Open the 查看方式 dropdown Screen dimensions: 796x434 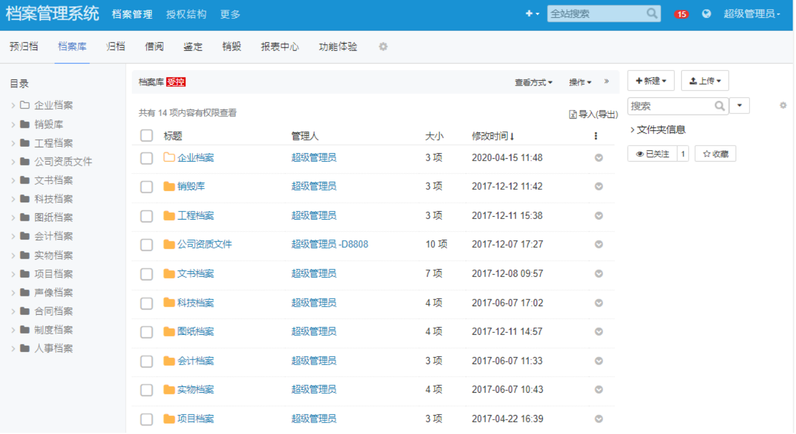(x=534, y=83)
